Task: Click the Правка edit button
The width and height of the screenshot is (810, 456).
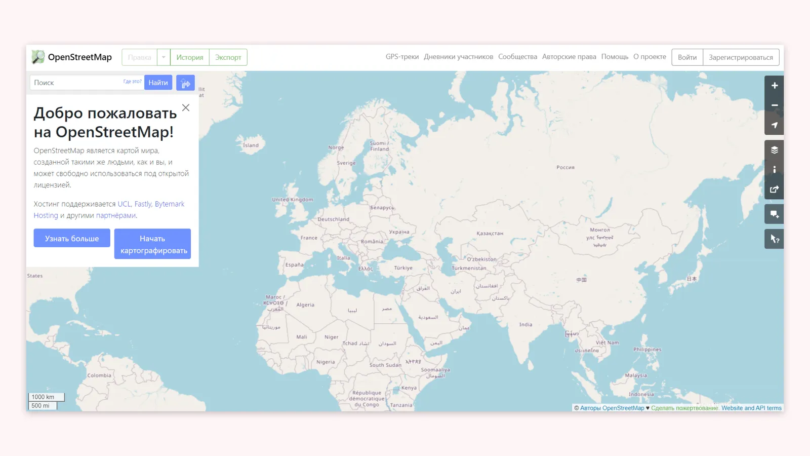Action: coord(140,57)
